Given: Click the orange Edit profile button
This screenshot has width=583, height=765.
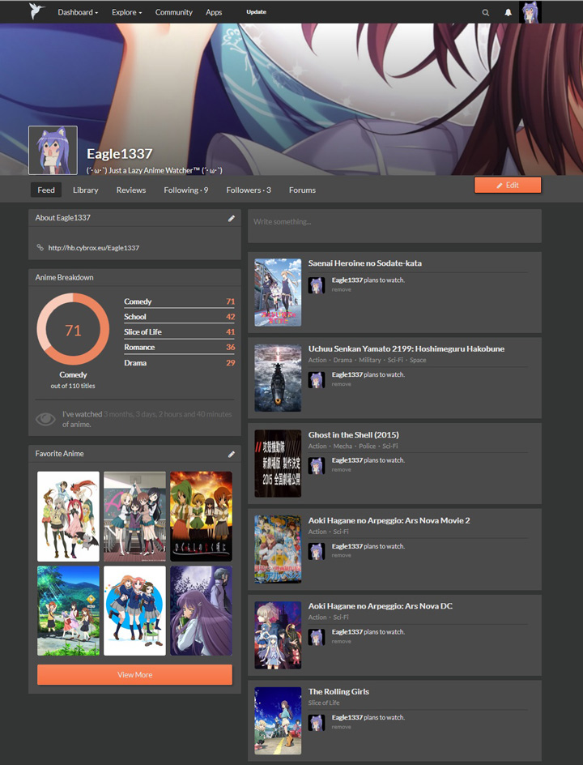Looking at the screenshot, I should (x=508, y=186).
